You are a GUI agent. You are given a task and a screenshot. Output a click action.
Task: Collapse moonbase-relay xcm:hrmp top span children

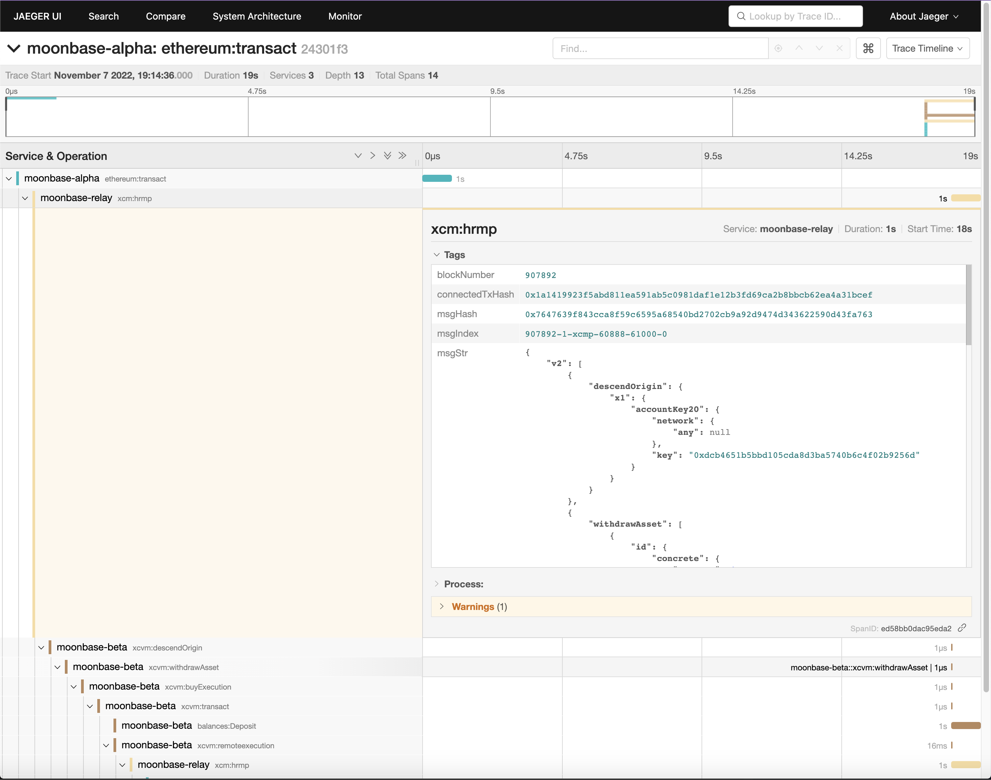[25, 198]
